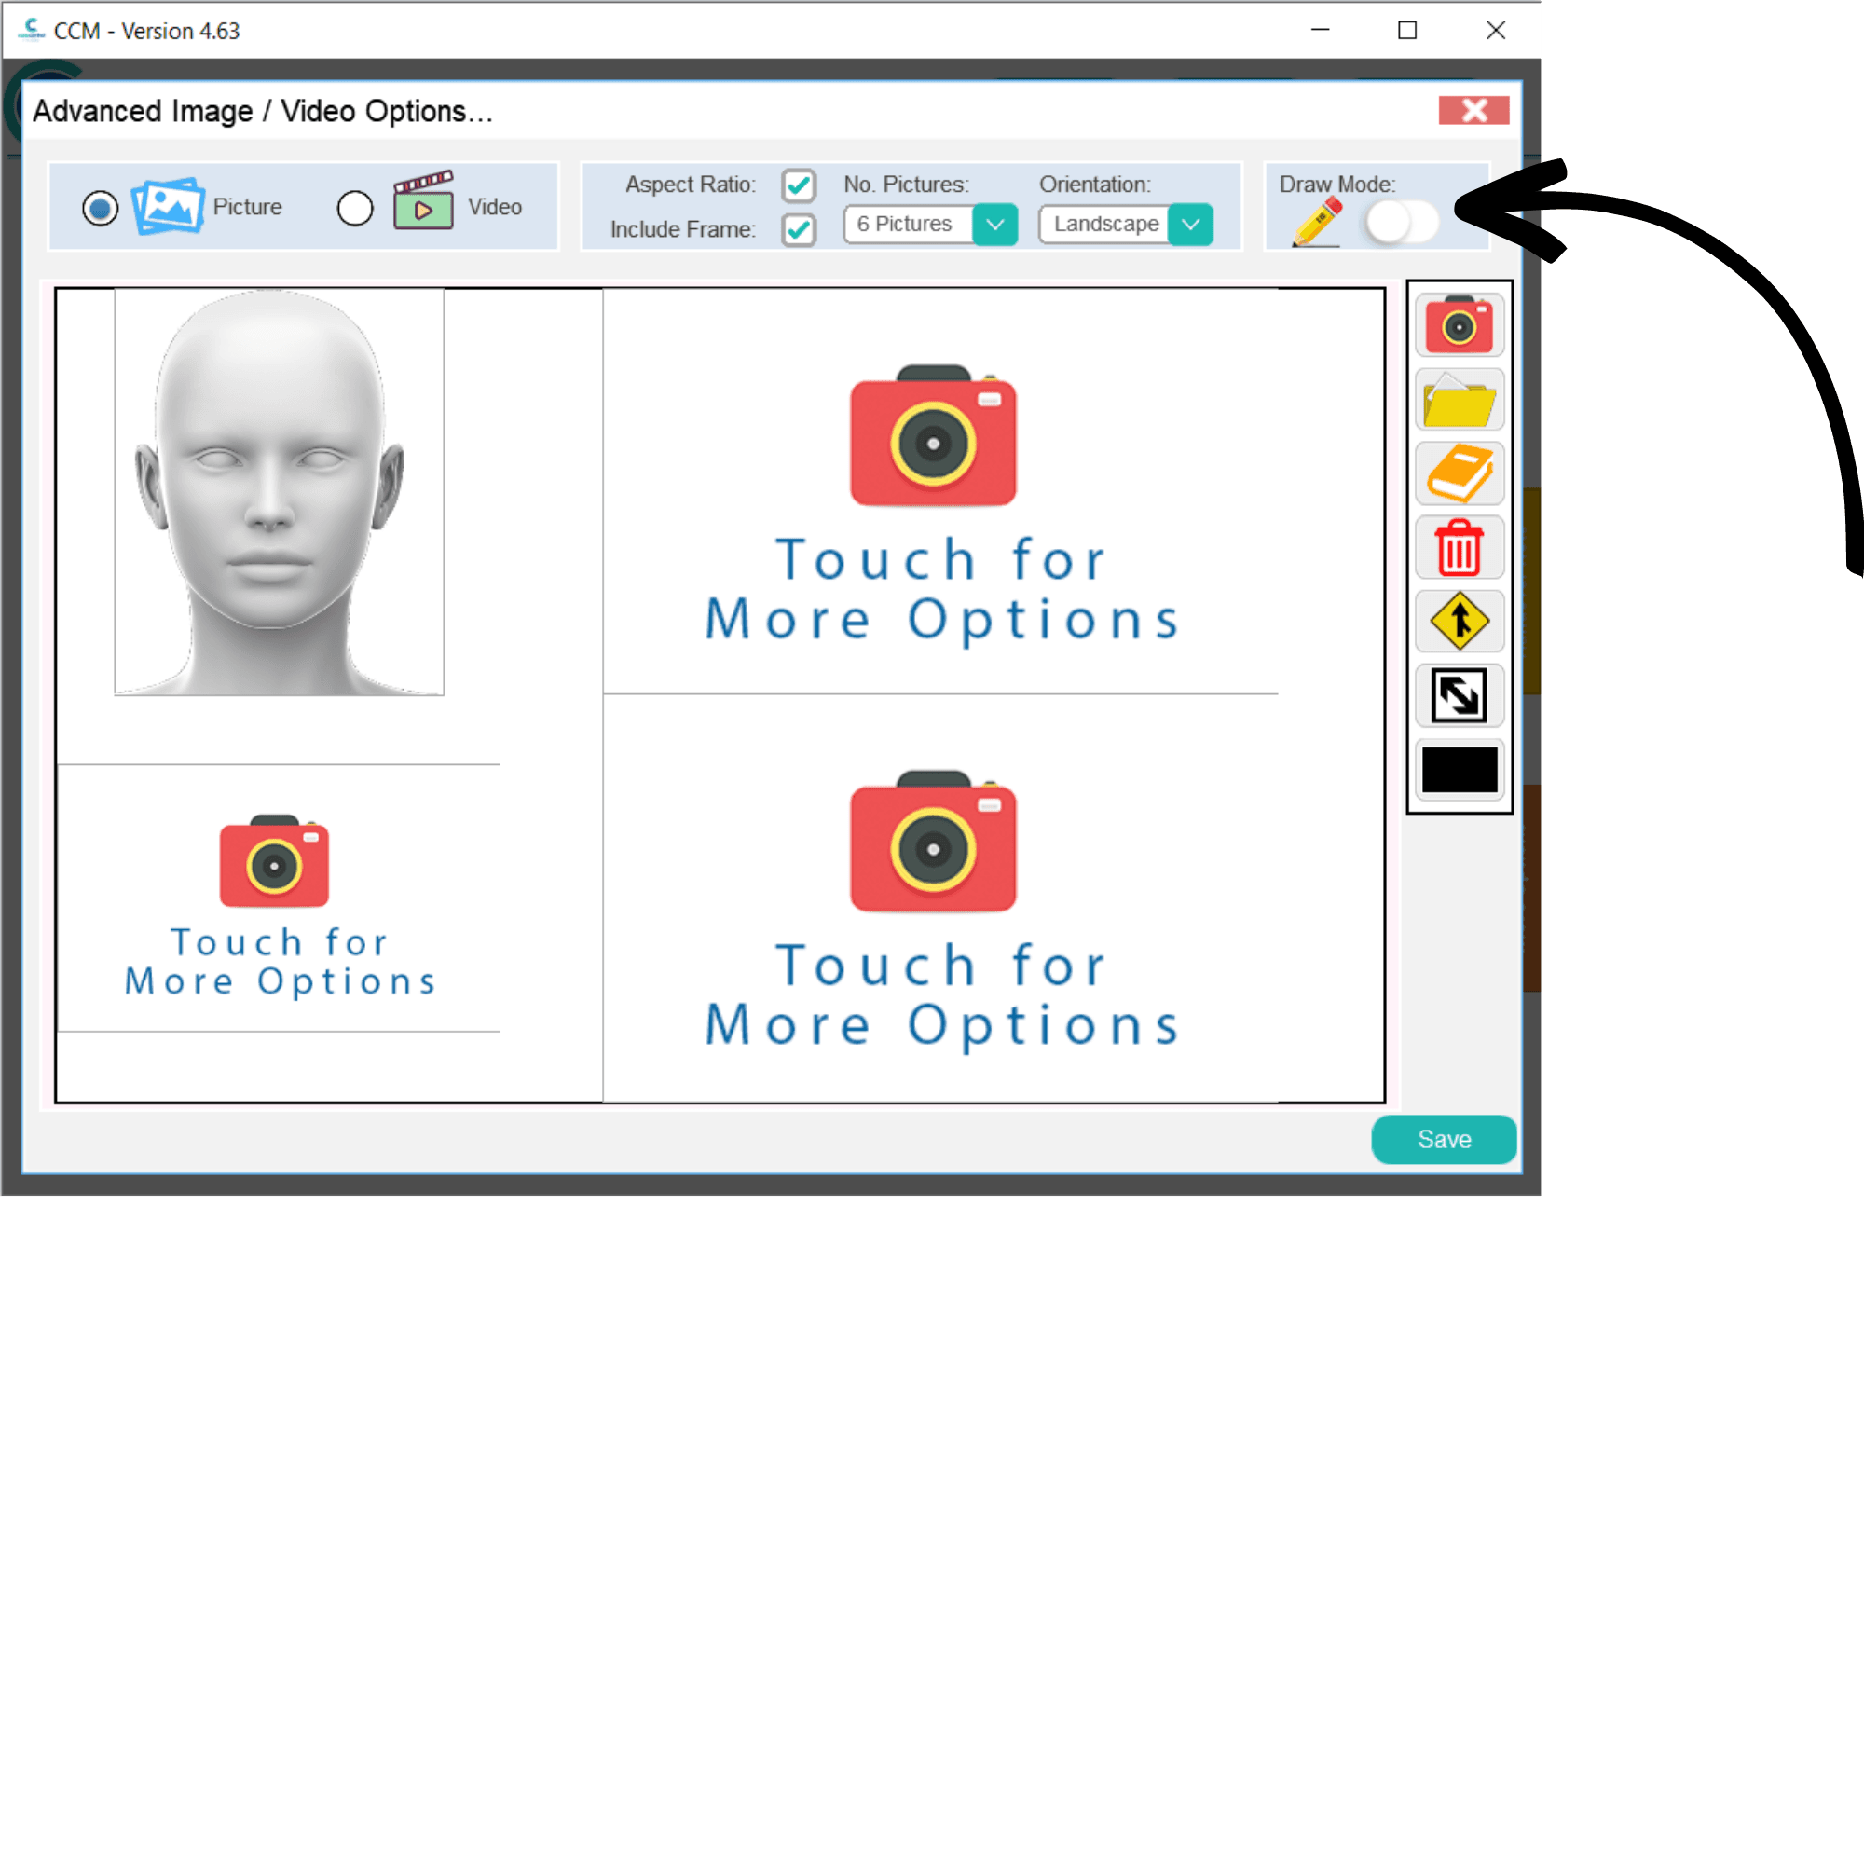Image resolution: width=1864 pixels, height=1864 pixels.
Task: Click the Save button
Action: 1444,1140
